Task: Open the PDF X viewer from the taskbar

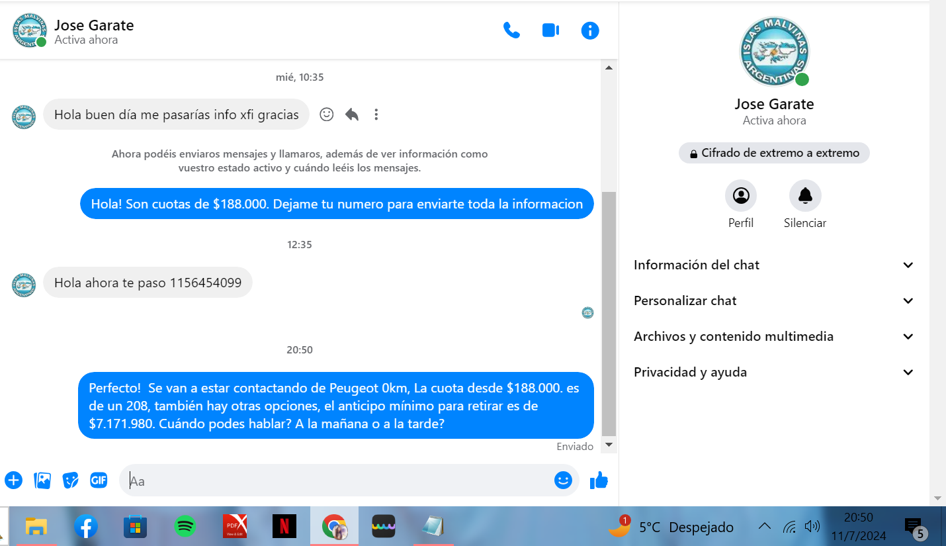Action: click(x=235, y=527)
